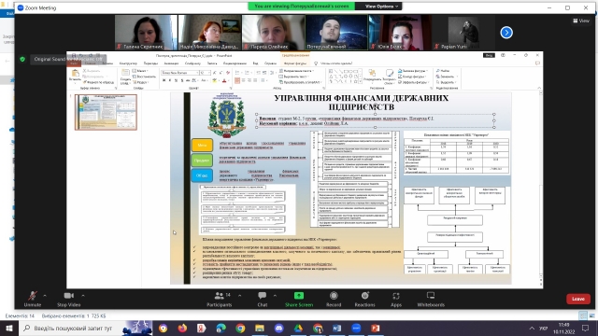Open the Participants panel
Viewport: 598px width, 336px height.
(220, 299)
